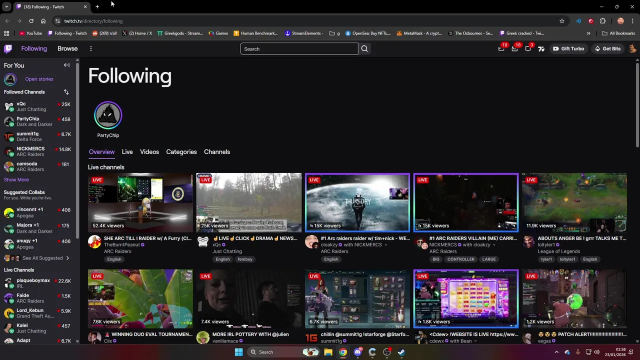Open All Bookmarks folder
Image resolution: width=640 pixels, height=360 pixels.
click(618, 33)
